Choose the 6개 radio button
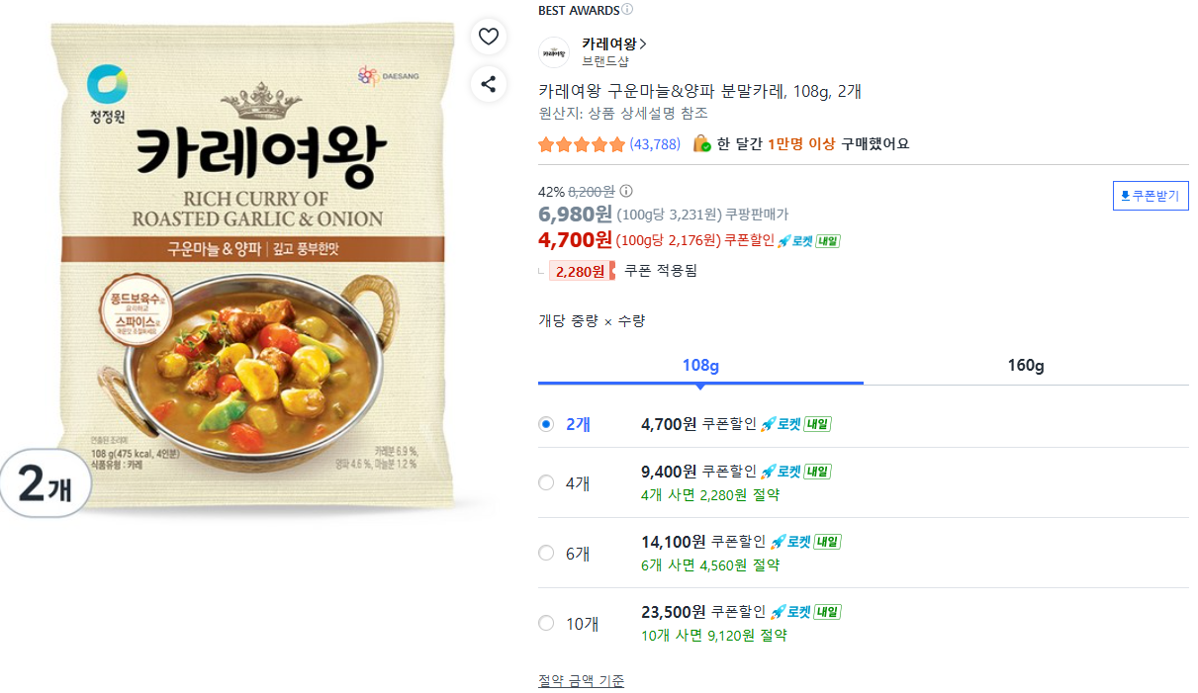 tap(546, 553)
